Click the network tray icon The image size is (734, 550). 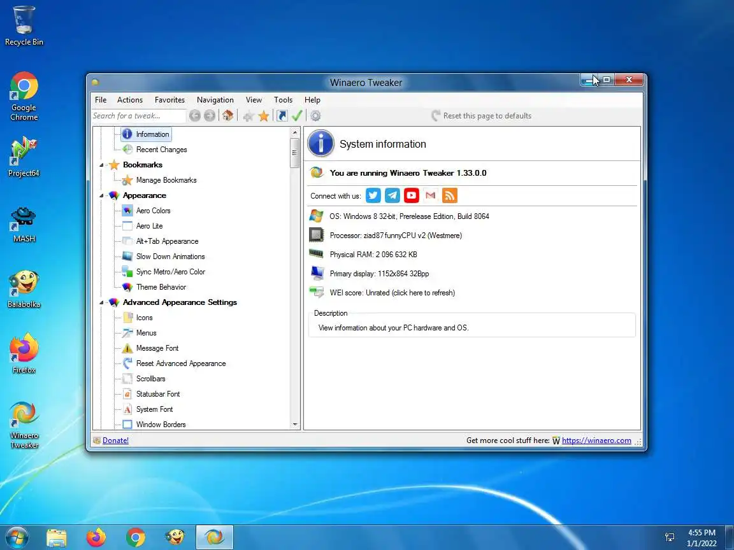pos(670,537)
